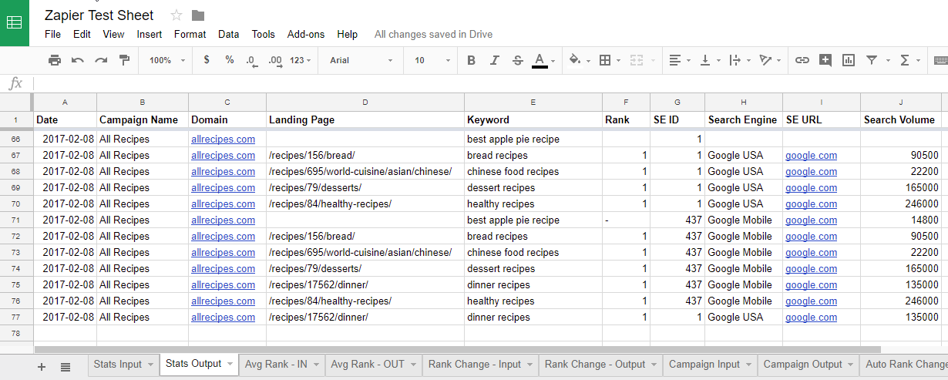The image size is (948, 380).
Task: Select the paint format tool
Action: point(124,60)
